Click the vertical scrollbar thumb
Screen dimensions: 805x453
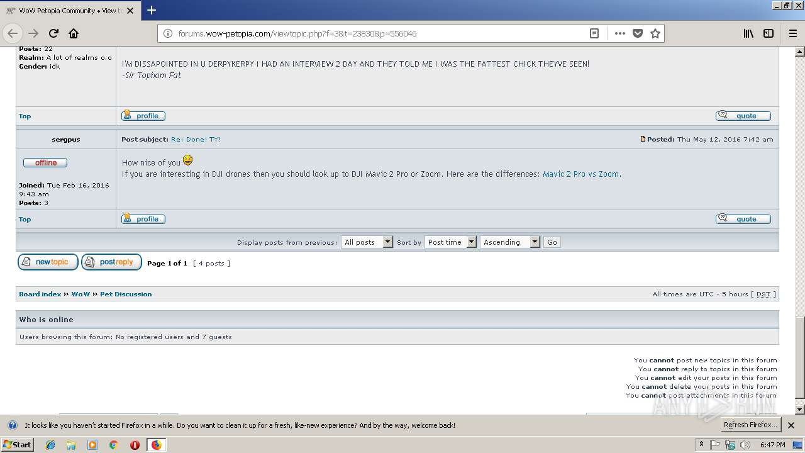tap(800, 358)
